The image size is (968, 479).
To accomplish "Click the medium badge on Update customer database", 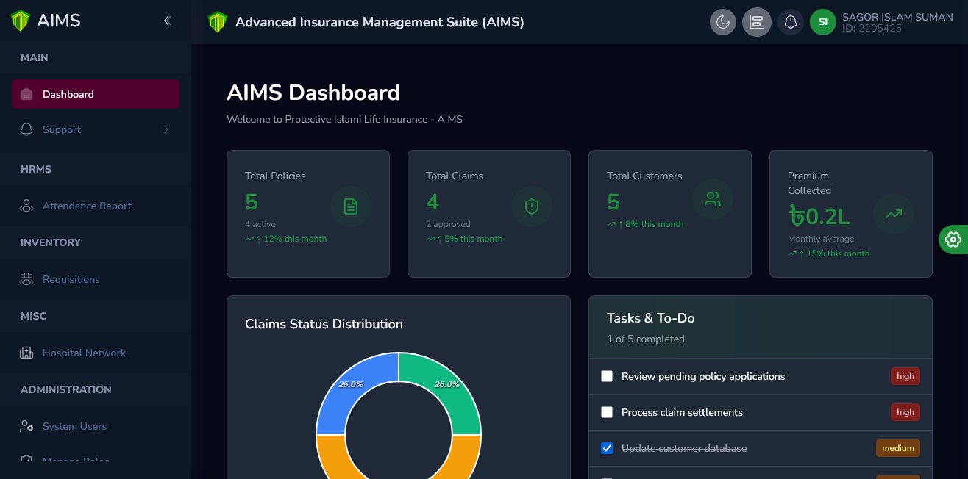I will pos(898,448).
